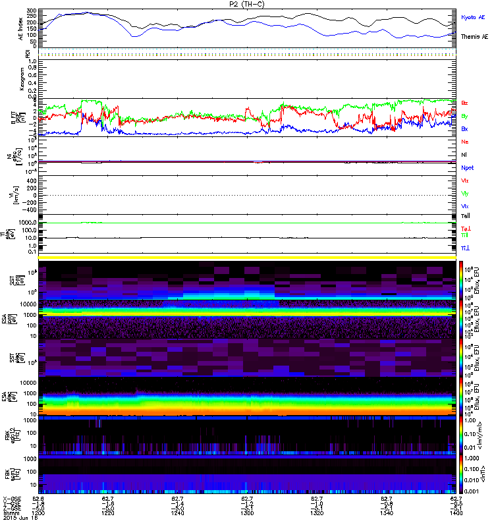494x527 pixels.
Task: Click the blue Bx legend label
Action: click(464, 128)
